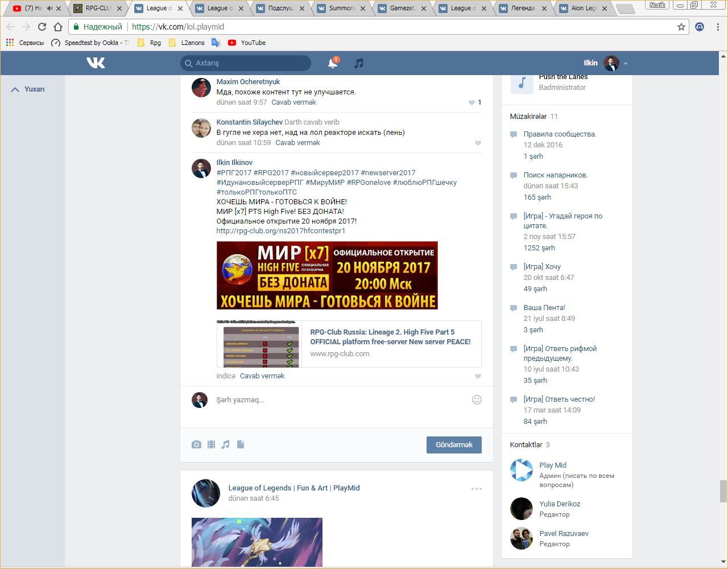Open the Легенда browser tab

(524, 9)
